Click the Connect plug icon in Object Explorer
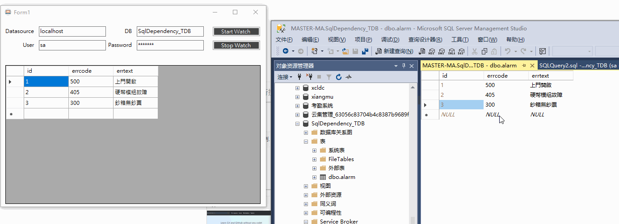Viewport: 619px width, 224px height. (299, 77)
